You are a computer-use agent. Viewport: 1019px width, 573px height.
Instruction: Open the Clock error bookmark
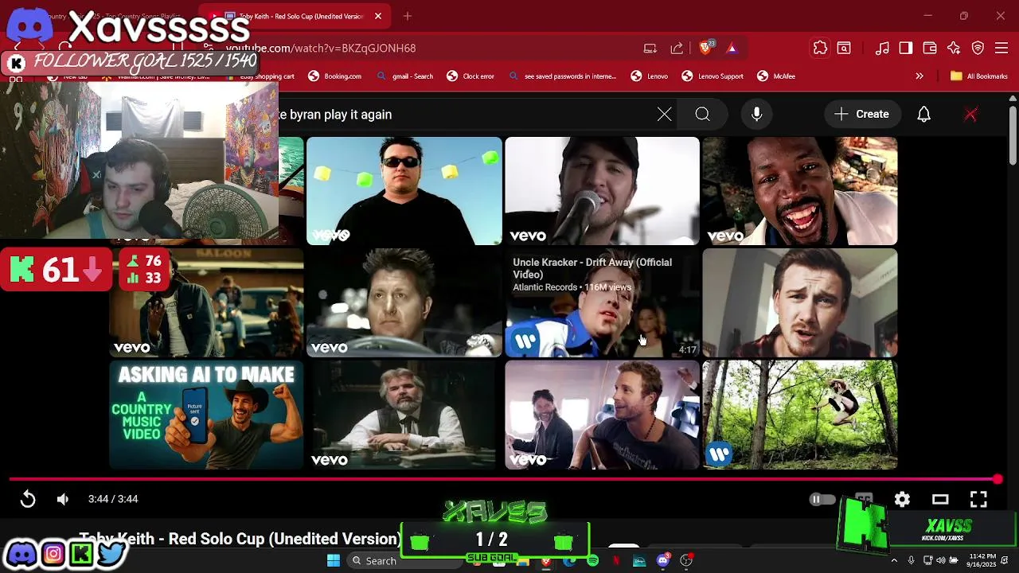(x=470, y=76)
